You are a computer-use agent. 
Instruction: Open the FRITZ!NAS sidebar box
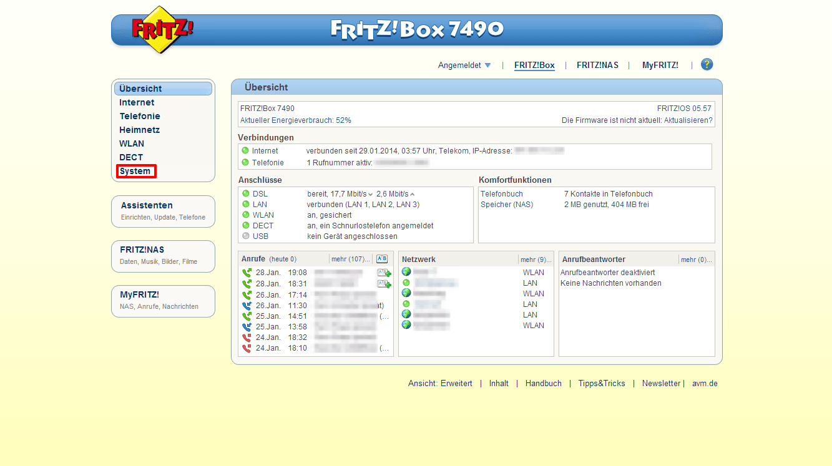pyautogui.click(x=163, y=256)
